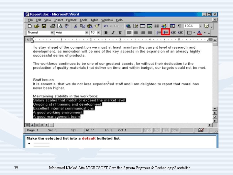This screenshot has height=175, width=233.
Task: Open Print Preview
Action: pyautogui.click(x=60, y=26)
